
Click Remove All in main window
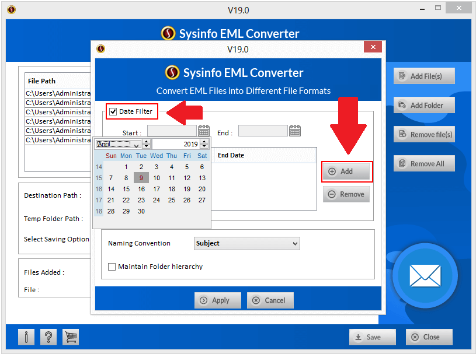(424, 164)
